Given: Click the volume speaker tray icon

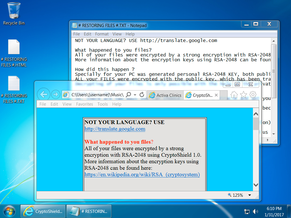Looking at the screenshot, I should click(255, 211).
